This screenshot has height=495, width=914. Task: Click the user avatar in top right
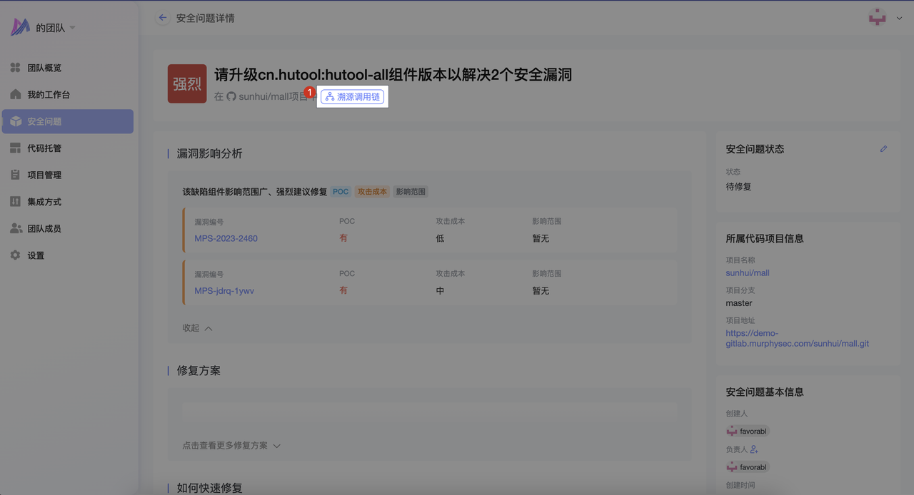(x=876, y=18)
